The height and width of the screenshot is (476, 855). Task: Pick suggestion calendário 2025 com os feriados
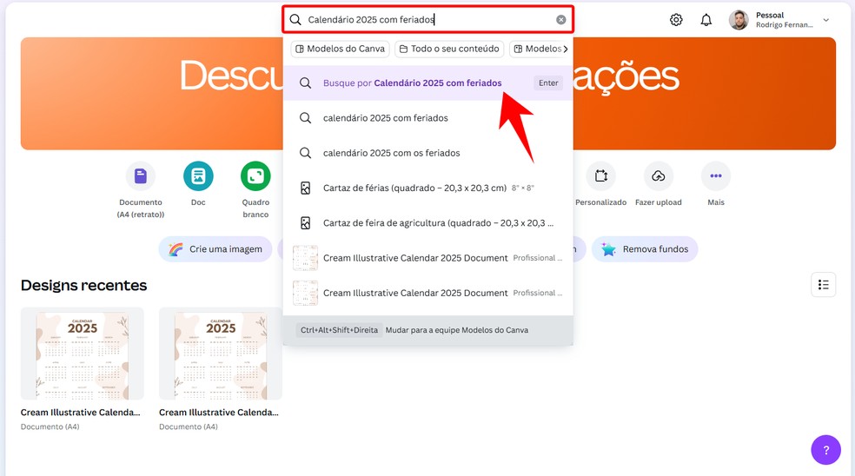point(428,153)
